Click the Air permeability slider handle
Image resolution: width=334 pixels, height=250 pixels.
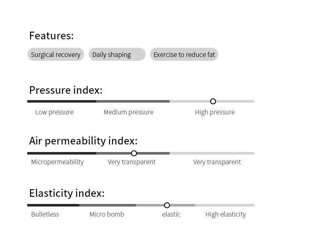click(134, 153)
